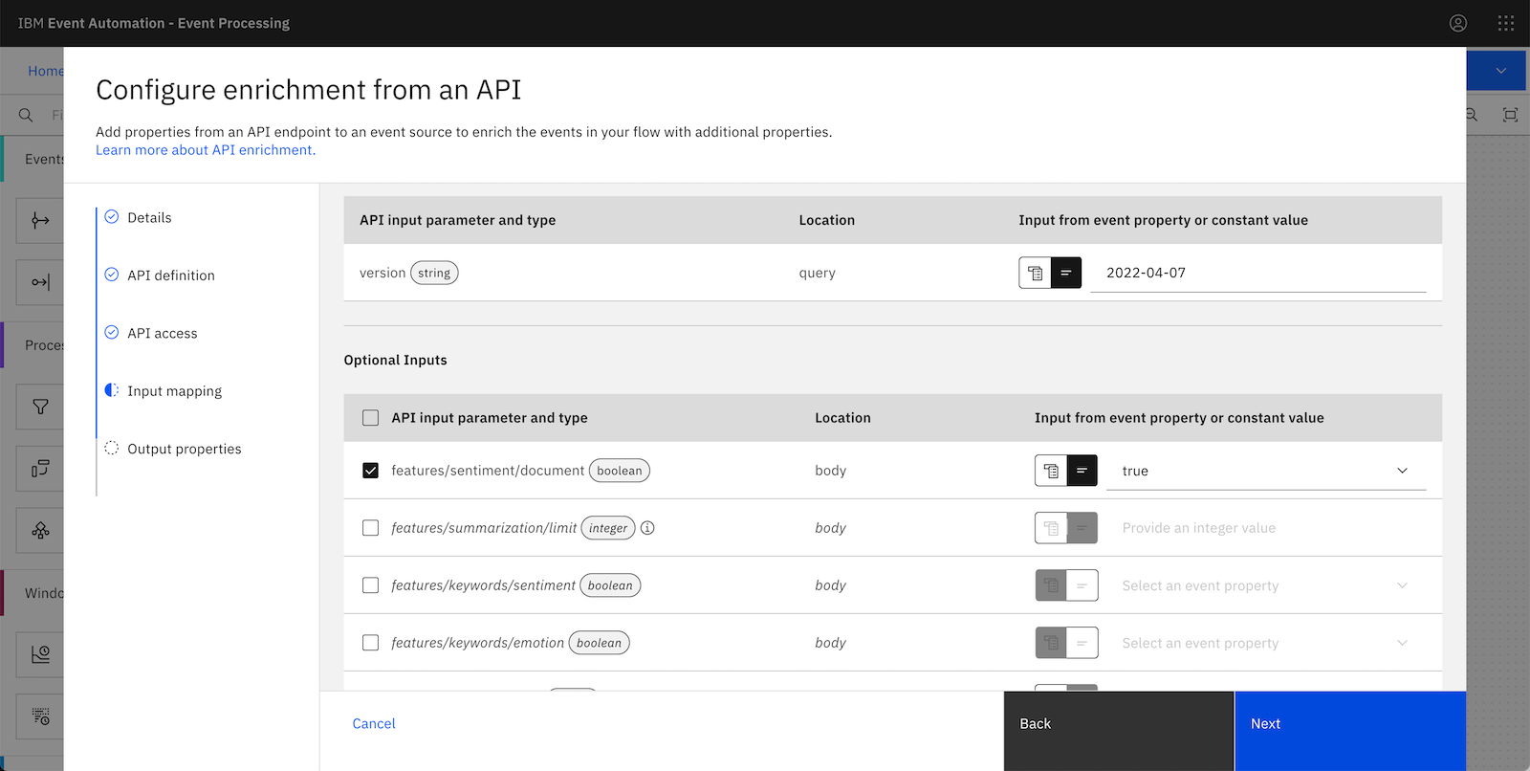Click the Next button
Image resolution: width=1530 pixels, height=771 pixels.
1349,724
